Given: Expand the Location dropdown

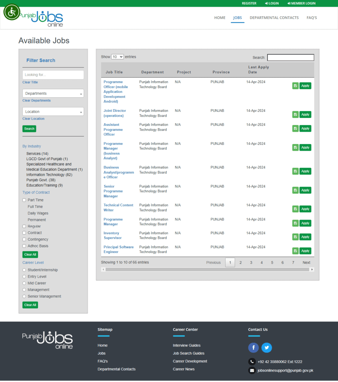Looking at the screenshot, I should point(53,112).
